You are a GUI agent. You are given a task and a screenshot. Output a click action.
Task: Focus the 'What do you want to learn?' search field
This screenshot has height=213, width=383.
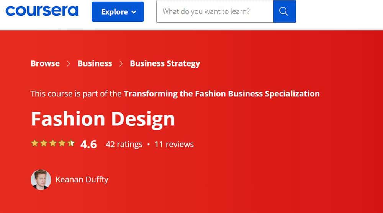215,11
